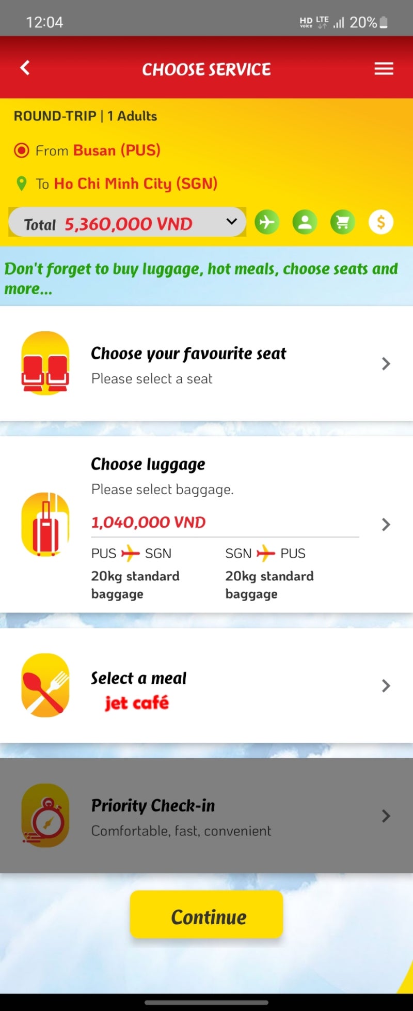Open Priority Check-in chevron arrow
The image size is (413, 1011).
tap(386, 816)
